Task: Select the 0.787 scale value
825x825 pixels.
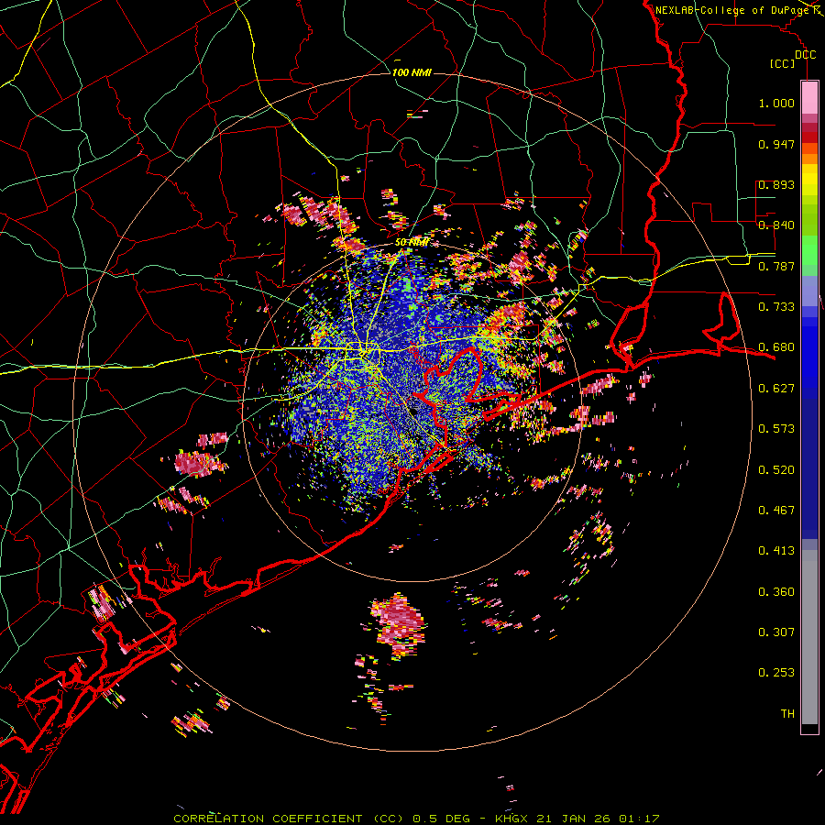Action: click(x=776, y=266)
